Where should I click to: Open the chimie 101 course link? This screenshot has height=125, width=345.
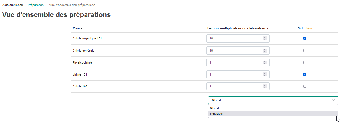(80, 74)
